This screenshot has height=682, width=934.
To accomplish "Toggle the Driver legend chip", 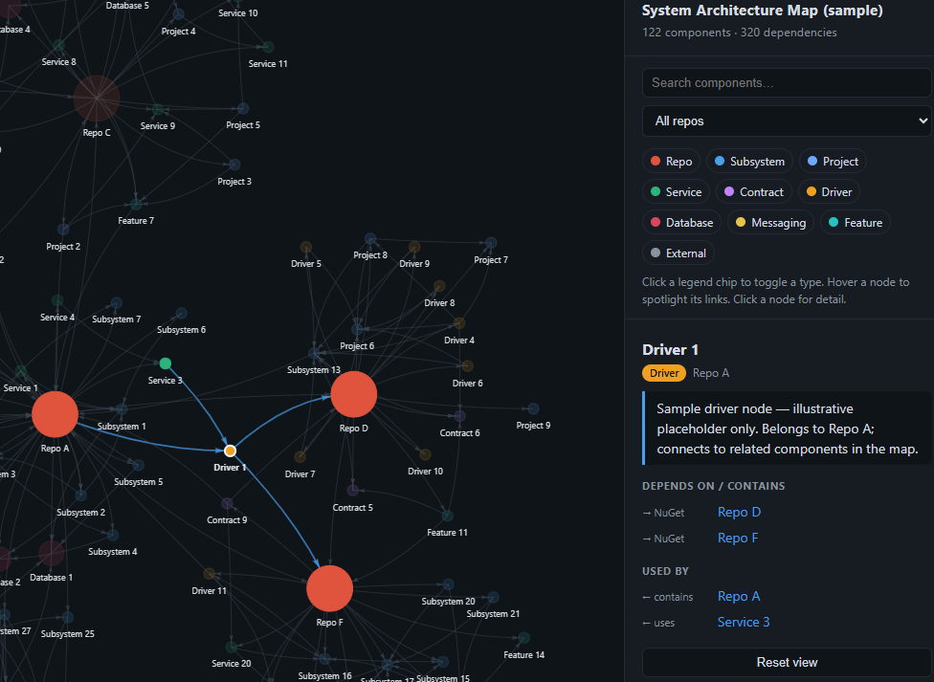I will click(x=829, y=192).
